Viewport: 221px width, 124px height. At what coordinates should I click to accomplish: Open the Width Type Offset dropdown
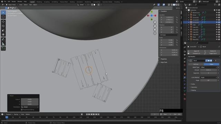[209, 68]
